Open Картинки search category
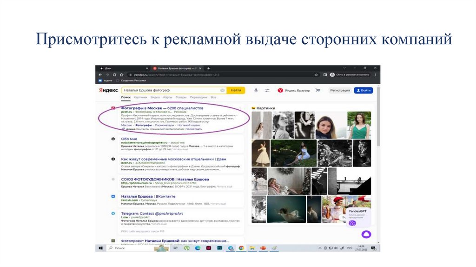476x267 pixels. 140,98
